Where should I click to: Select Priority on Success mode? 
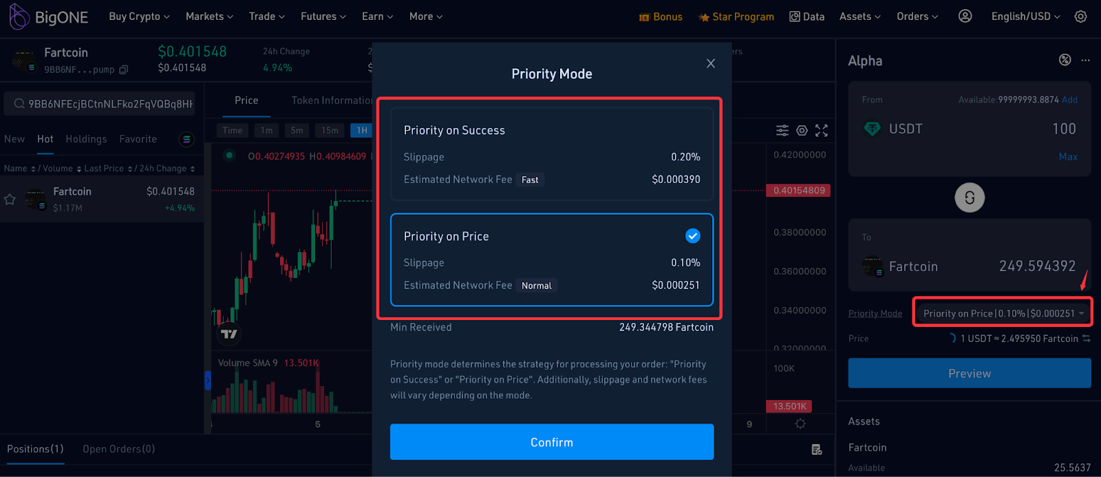[551, 154]
